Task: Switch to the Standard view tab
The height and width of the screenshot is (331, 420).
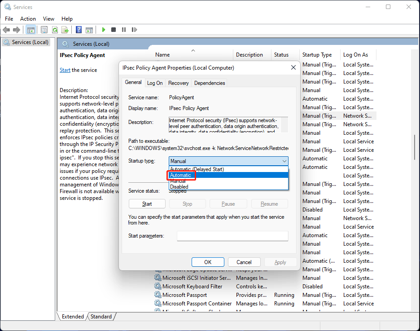Action: pyautogui.click(x=101, y=317)
